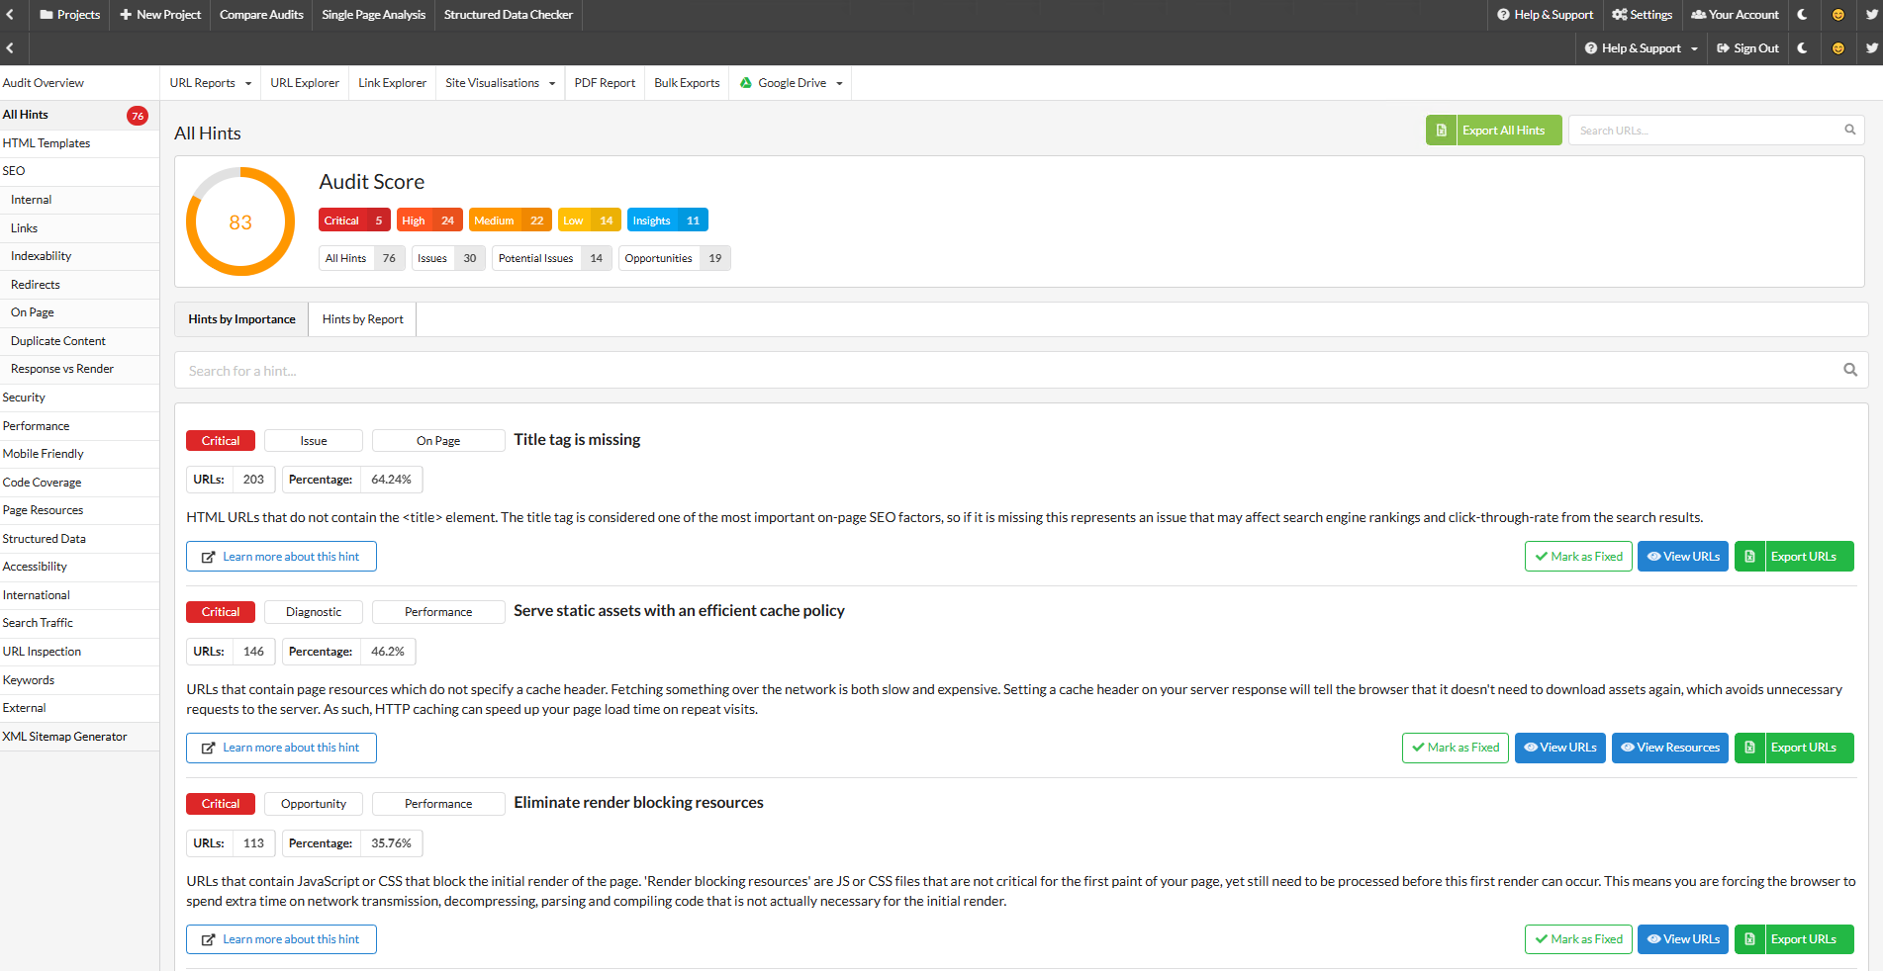Export URLs for Title tag is missing
The width and height of the screenshot is (1883, 971).
[1794, 557]
